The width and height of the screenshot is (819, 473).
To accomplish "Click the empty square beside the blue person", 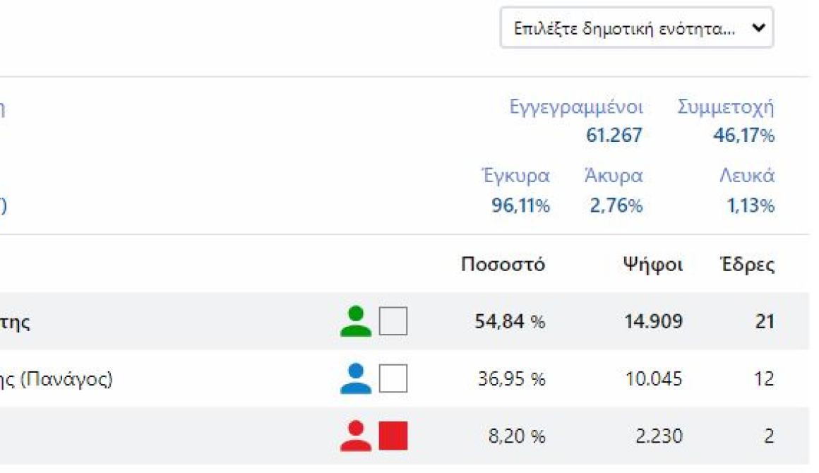I will coord(393,379).
